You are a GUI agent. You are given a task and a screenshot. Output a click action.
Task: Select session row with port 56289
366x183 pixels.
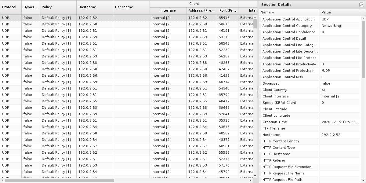tap(126, 56)
